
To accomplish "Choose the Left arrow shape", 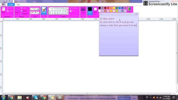I will [x=63, y=11].
